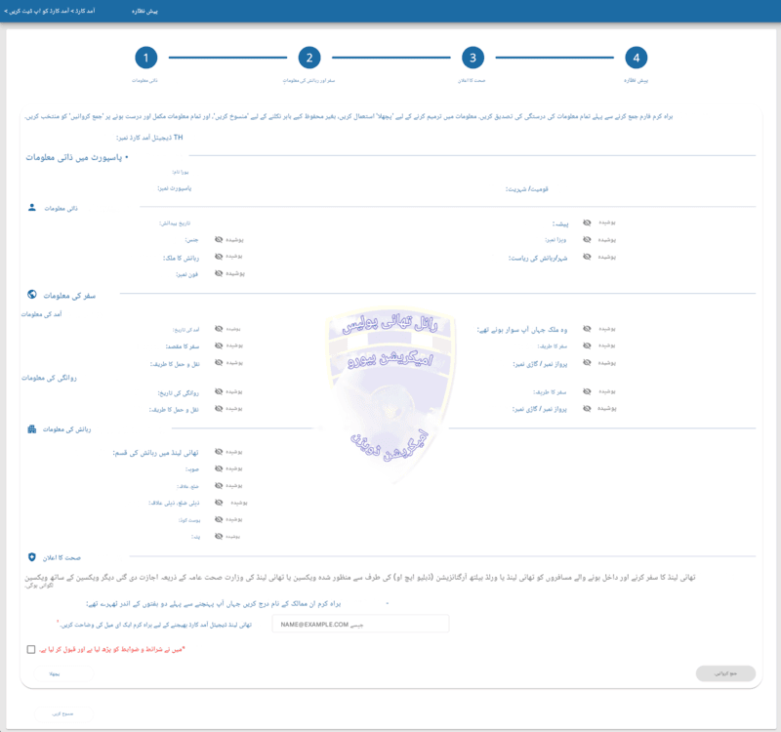Reveal the hidden post code (پوسٹ کوڈ)

219,519
